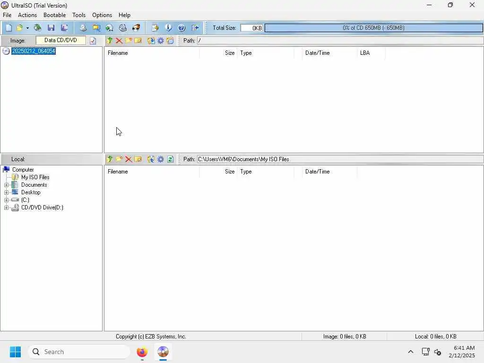Click the Save floppy disk icon
The height and width of the screenshot is (363, 484).
[x=51, y=28]
